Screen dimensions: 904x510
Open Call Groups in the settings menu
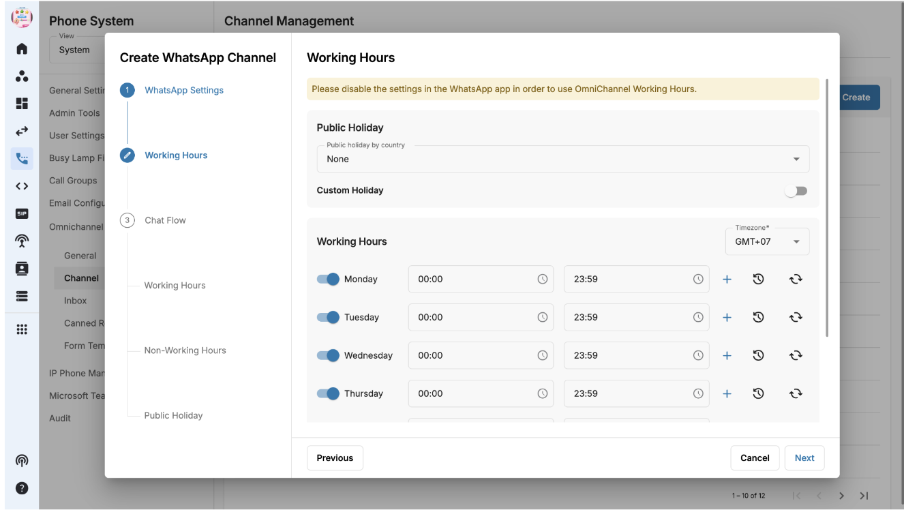73,181
